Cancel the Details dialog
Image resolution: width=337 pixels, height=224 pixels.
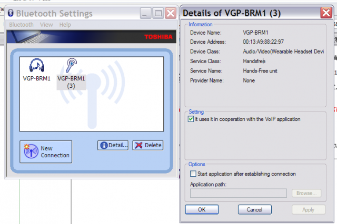(255, 209)
